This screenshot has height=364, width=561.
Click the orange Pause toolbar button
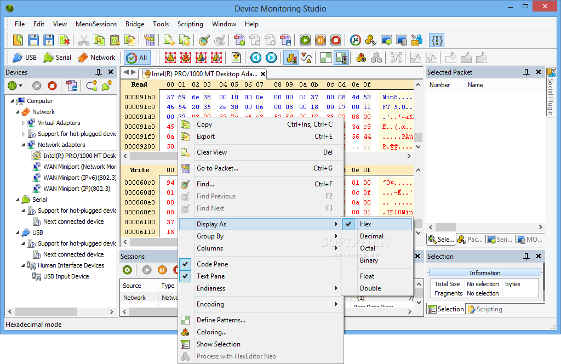click(320, 40)
